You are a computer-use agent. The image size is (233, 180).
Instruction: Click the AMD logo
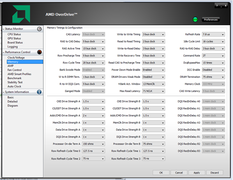[21, 14]
